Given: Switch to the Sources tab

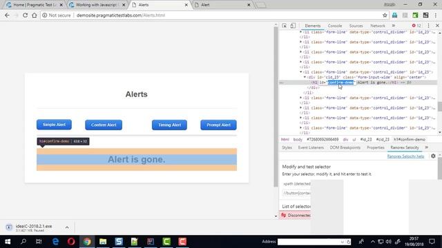Looking at the screenshot, I should pyautogui.click(x=356, y=25).
